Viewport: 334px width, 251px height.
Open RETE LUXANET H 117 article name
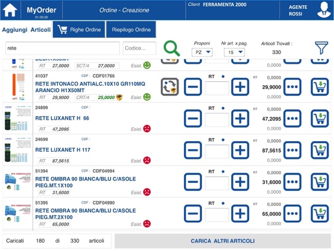63,150
